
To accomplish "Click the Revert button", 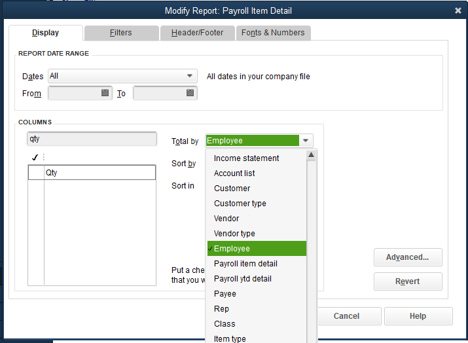I will 408,281.
